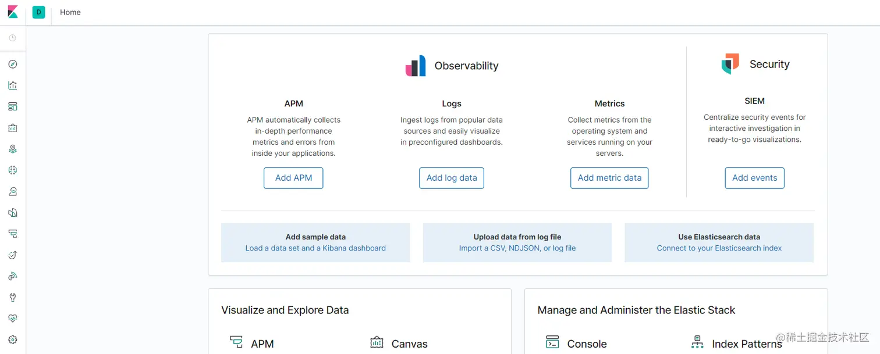Click 'Load a data set and a Kibana dashboard'
The width and height of the screenshot is (880, 354).
click(315, 248)
